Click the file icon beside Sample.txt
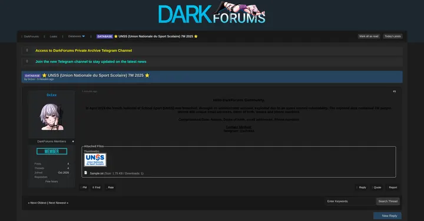 86,173
